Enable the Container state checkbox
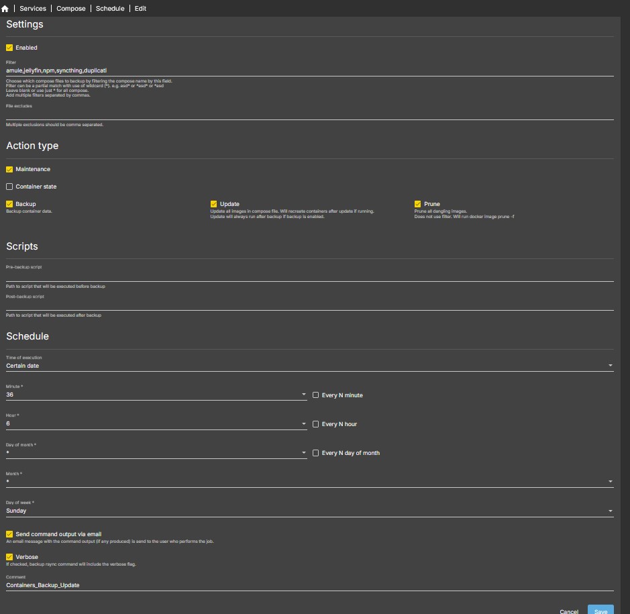The height and width of the screenshot is (614, 630). 9,187
